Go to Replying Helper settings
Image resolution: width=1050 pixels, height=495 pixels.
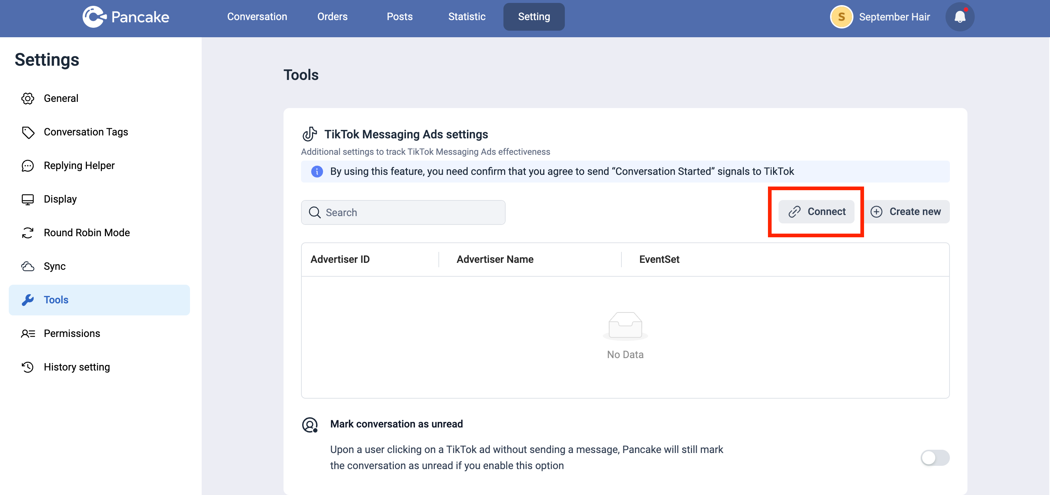point(99,165)
